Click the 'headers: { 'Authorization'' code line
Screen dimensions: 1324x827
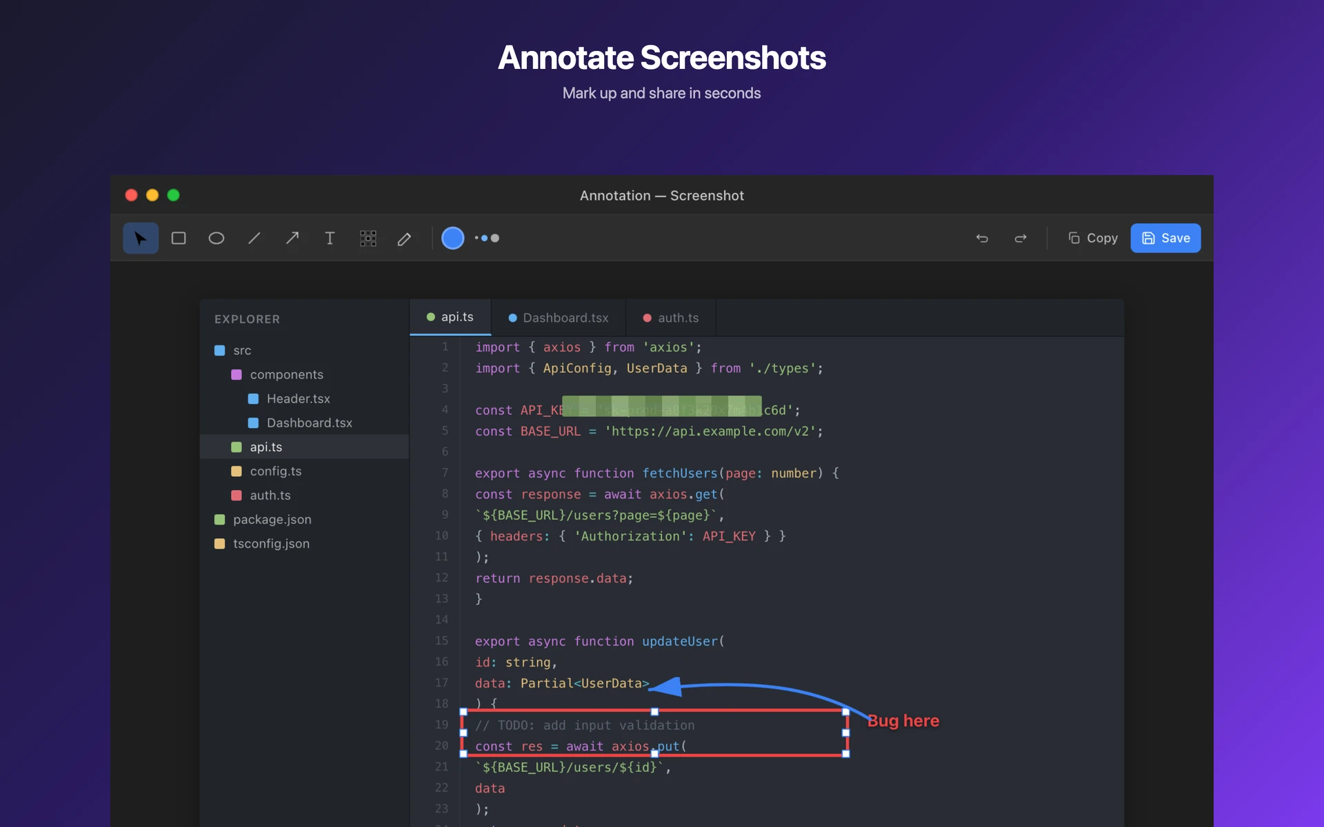tap(630, 536)
